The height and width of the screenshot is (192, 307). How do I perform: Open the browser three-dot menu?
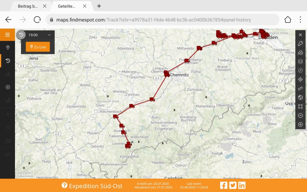(x=300, y=20)
